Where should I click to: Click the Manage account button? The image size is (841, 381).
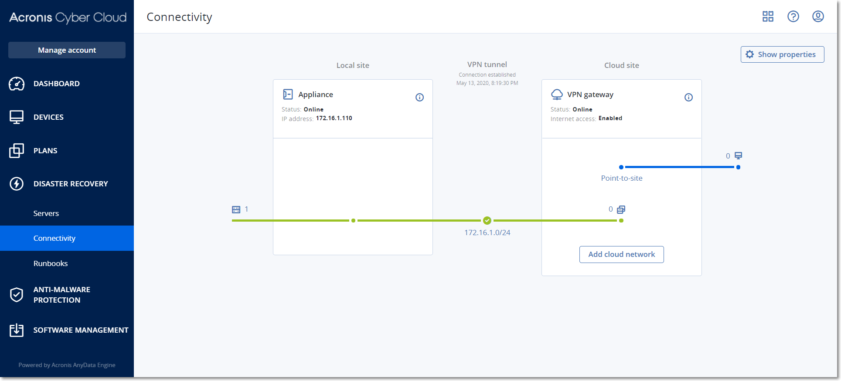[67, 50]
